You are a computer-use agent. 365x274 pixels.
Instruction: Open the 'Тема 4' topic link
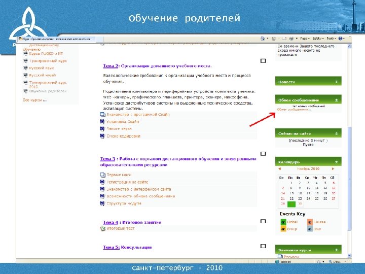click(111, 222)
